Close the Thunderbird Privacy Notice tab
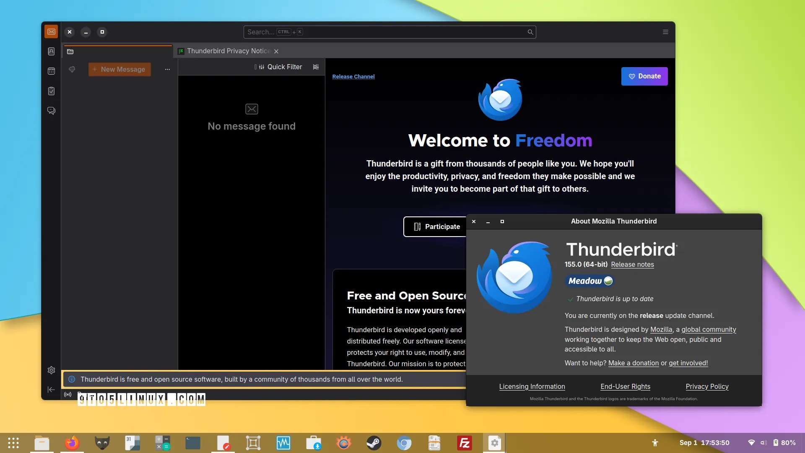Viewport: 805px width, 453px height. click(276, 51)
